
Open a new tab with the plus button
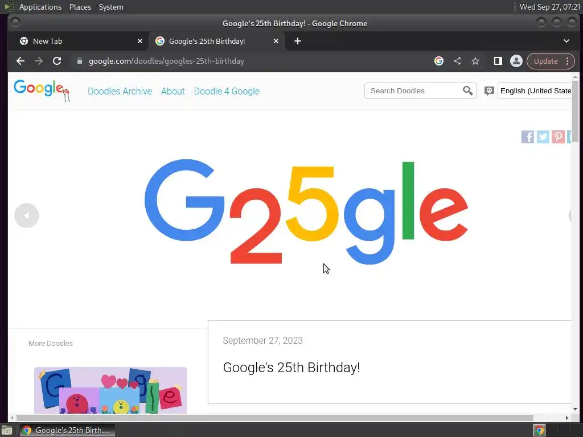point(297,41)
